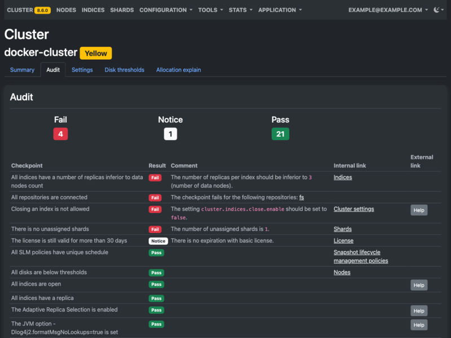Switch to the Summary tab
Viewport: 451px width, 338px height.
(x=23, y=69)
